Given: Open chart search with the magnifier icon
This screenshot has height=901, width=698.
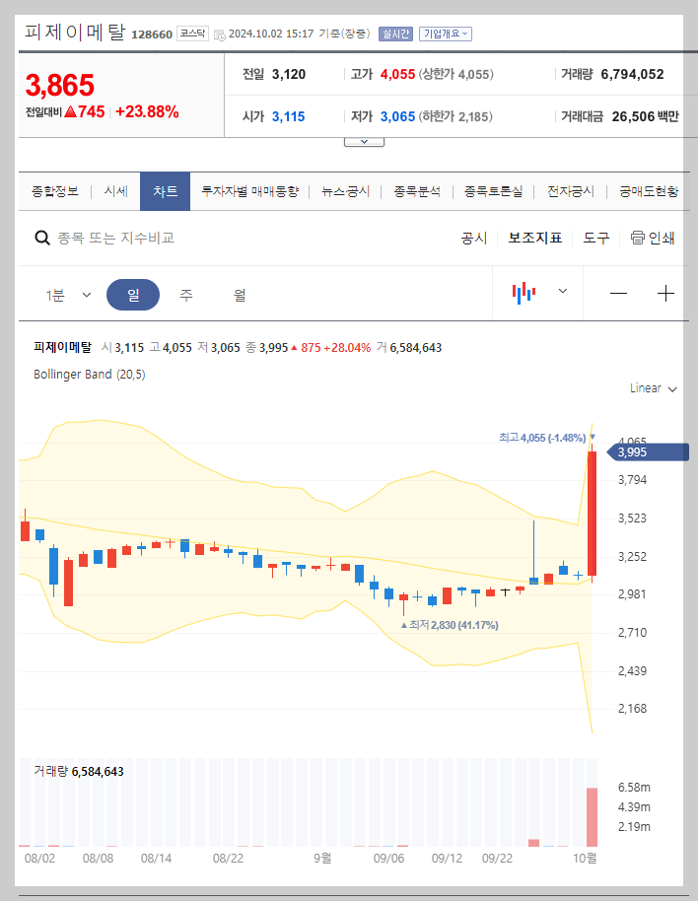Looking at the screenshot, I should click(42, 238).
